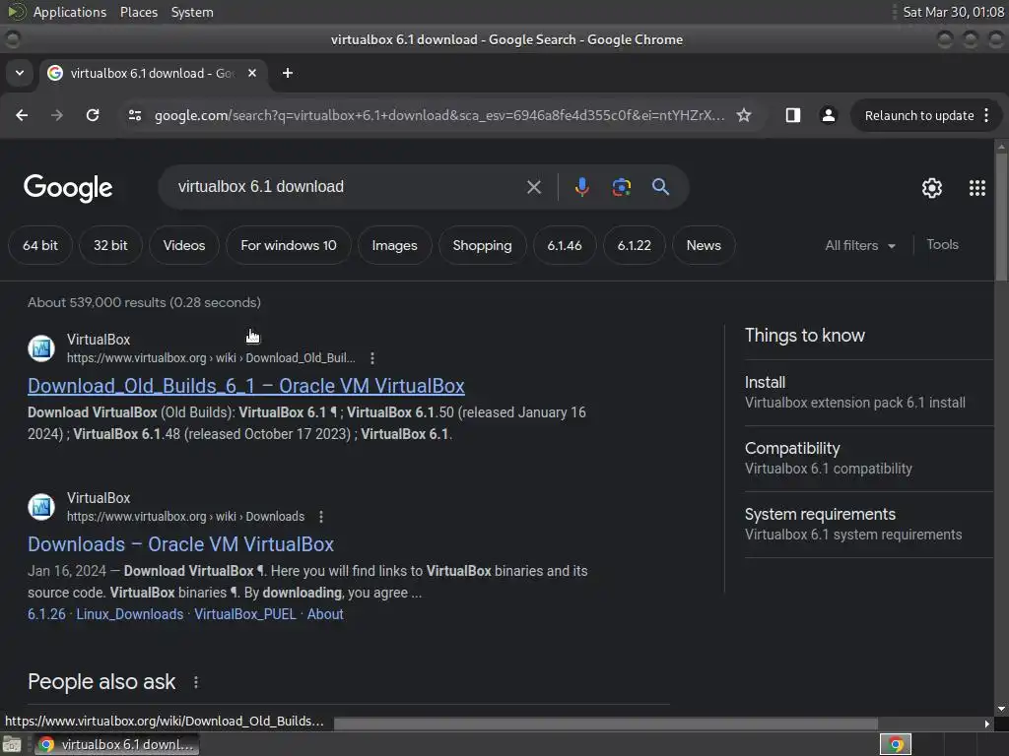Click the horizontal scrollbar thumb

[x=606, y=724]
